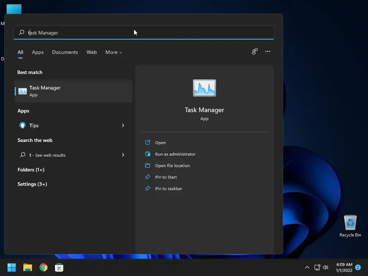Switch to the Documents filter tab
This screenshot has height=276, width=368.
click(x=65, y=52)
